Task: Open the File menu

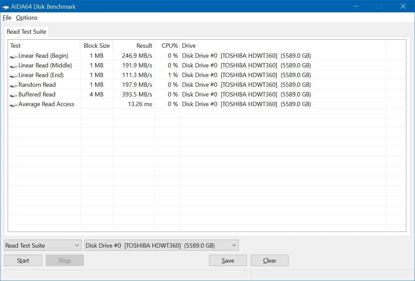Action: click(7, 18)
